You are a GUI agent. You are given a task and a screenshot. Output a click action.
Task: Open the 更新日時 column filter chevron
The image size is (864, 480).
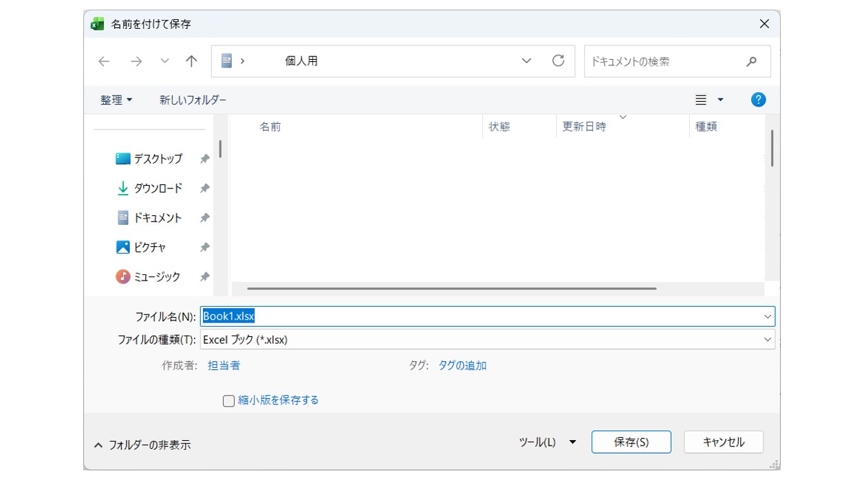(x=623, y=118)
